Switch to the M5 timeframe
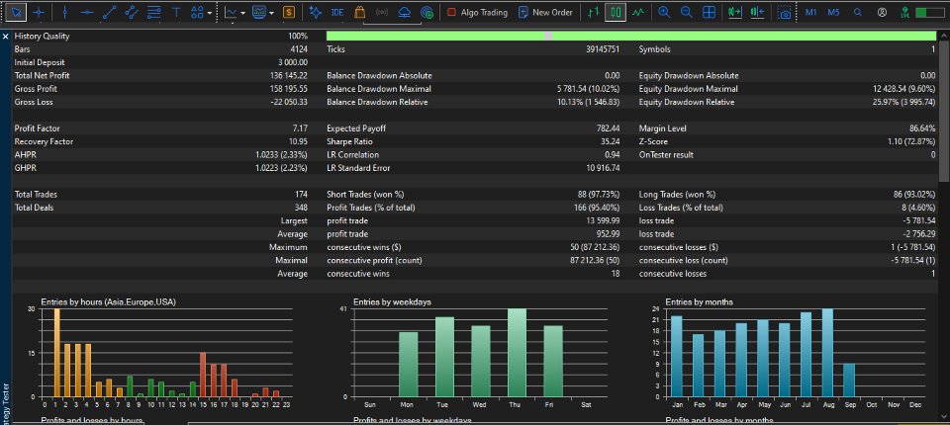 (833, 12)
